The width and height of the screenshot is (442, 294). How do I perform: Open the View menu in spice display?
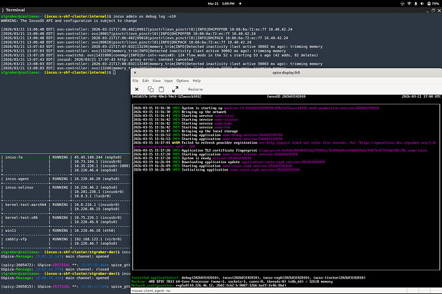click(x=158, y=81)
